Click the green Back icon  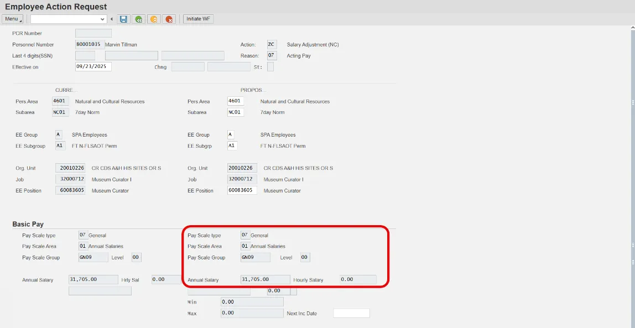(138, 19)
